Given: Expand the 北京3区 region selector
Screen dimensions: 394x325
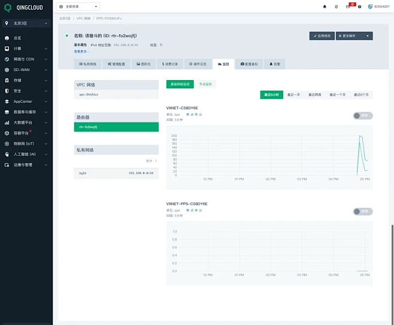Looking at the screenshot, I should pos(26,23).
